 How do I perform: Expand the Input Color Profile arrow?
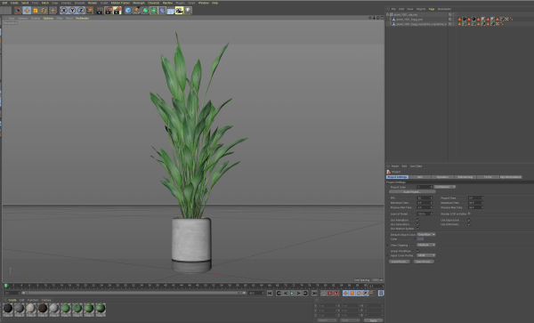tap(388, 255)
